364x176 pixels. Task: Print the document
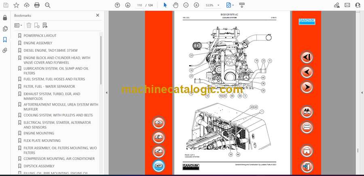point(37,5)
